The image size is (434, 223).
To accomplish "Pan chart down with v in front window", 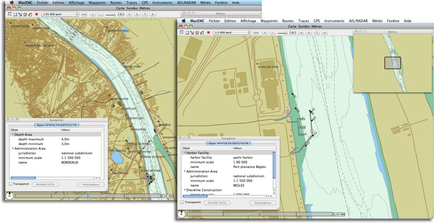I will point(325,32).
